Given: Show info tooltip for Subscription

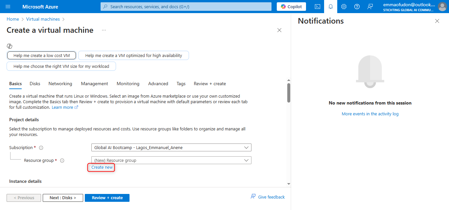Looking at the screenshot, I should [x=41, y=148].
